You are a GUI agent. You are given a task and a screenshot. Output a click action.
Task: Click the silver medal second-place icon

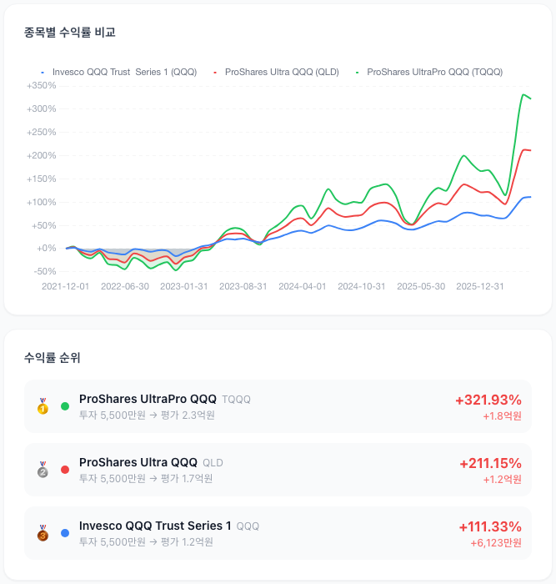coord(43,470)
